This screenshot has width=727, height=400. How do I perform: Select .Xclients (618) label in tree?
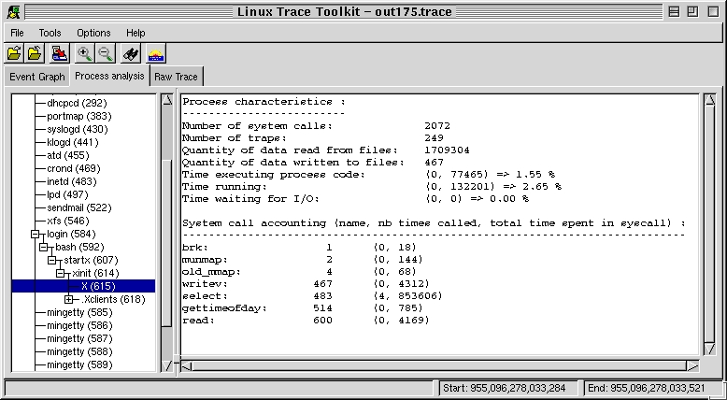click(x=113, y=299)
